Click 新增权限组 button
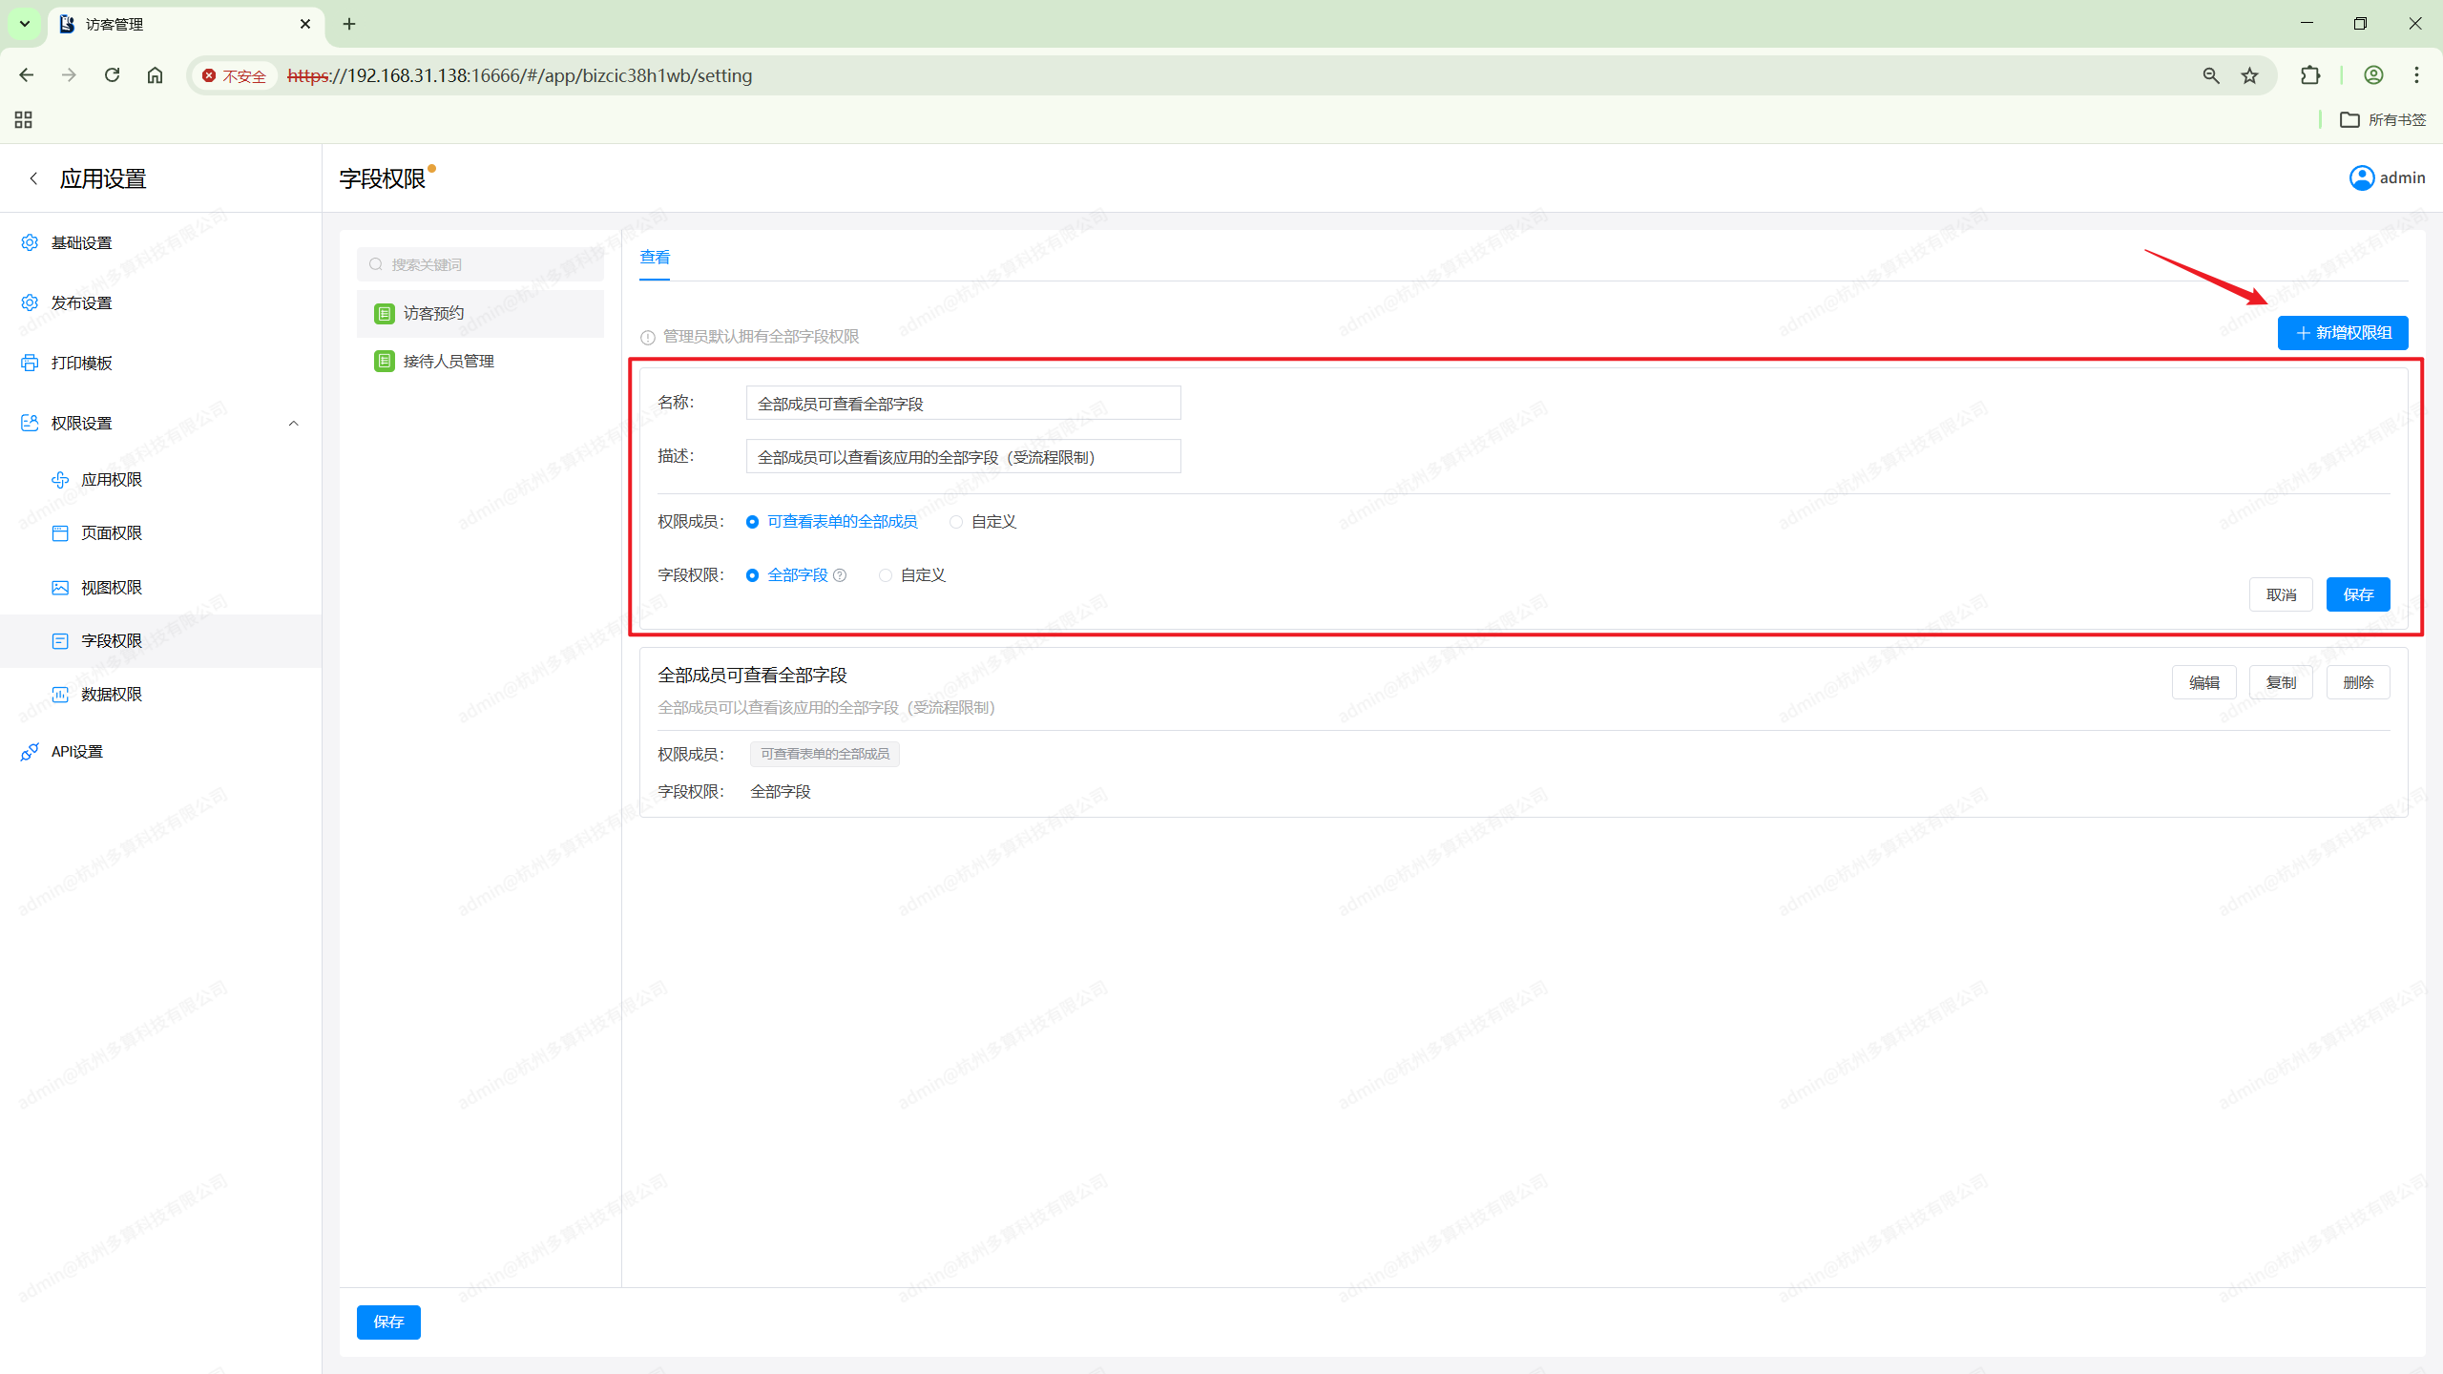 pyautogui.click(x=2342, y=332)
